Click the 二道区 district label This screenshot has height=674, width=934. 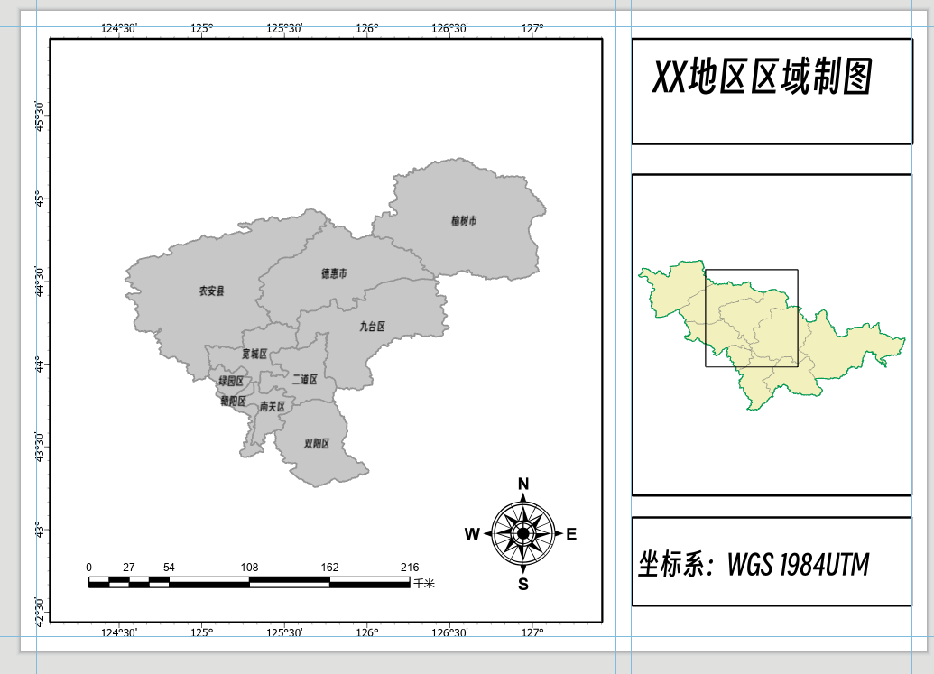click(304, 379)
